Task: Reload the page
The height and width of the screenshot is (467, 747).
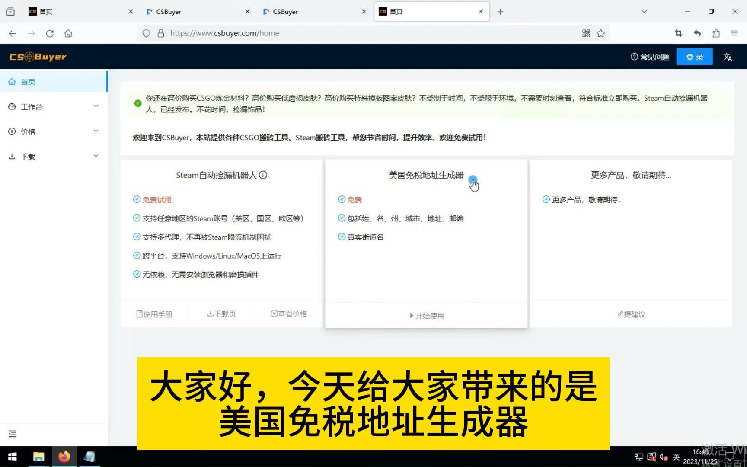Action: click(50, 33)
